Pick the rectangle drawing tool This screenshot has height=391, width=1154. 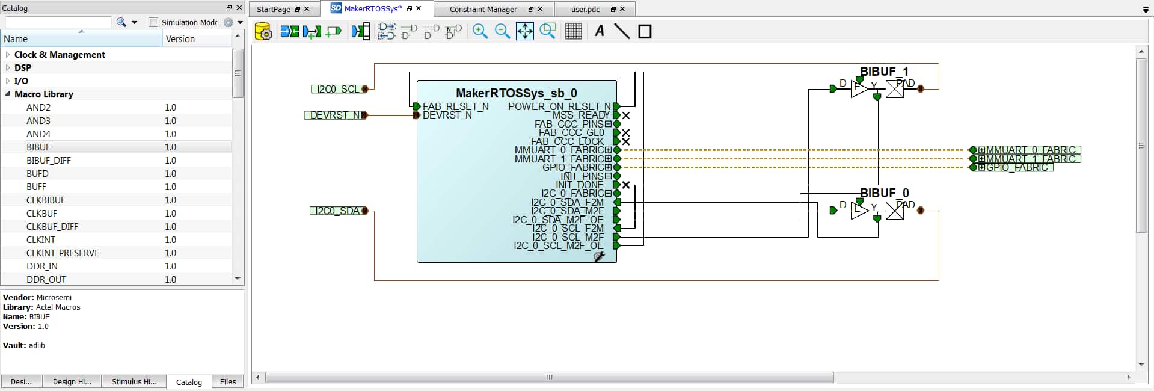coord(645,31)
